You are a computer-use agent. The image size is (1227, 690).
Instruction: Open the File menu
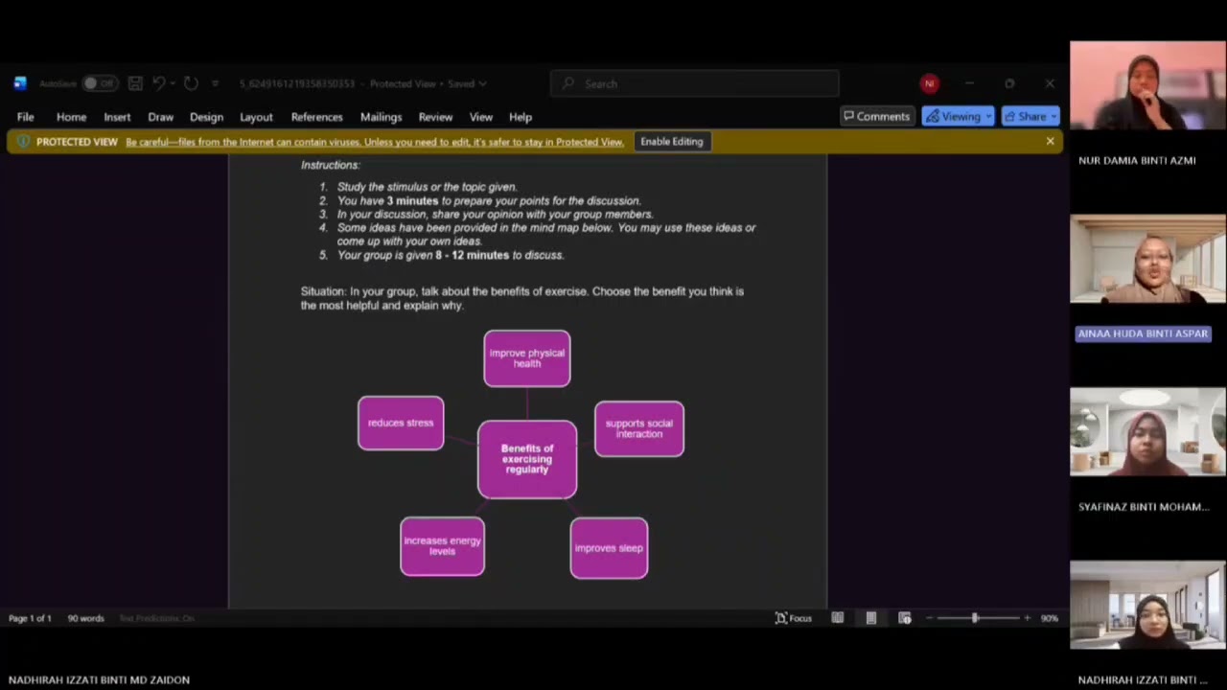pyautogui.click(x=26, y=117)
